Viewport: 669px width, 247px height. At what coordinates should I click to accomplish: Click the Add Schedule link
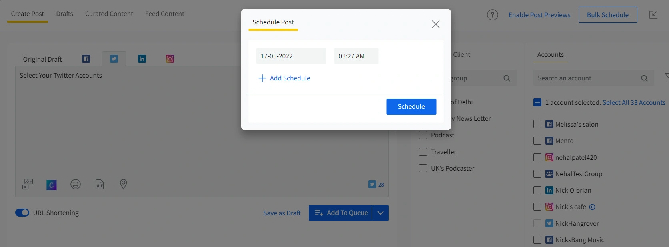tap(284, 78)
